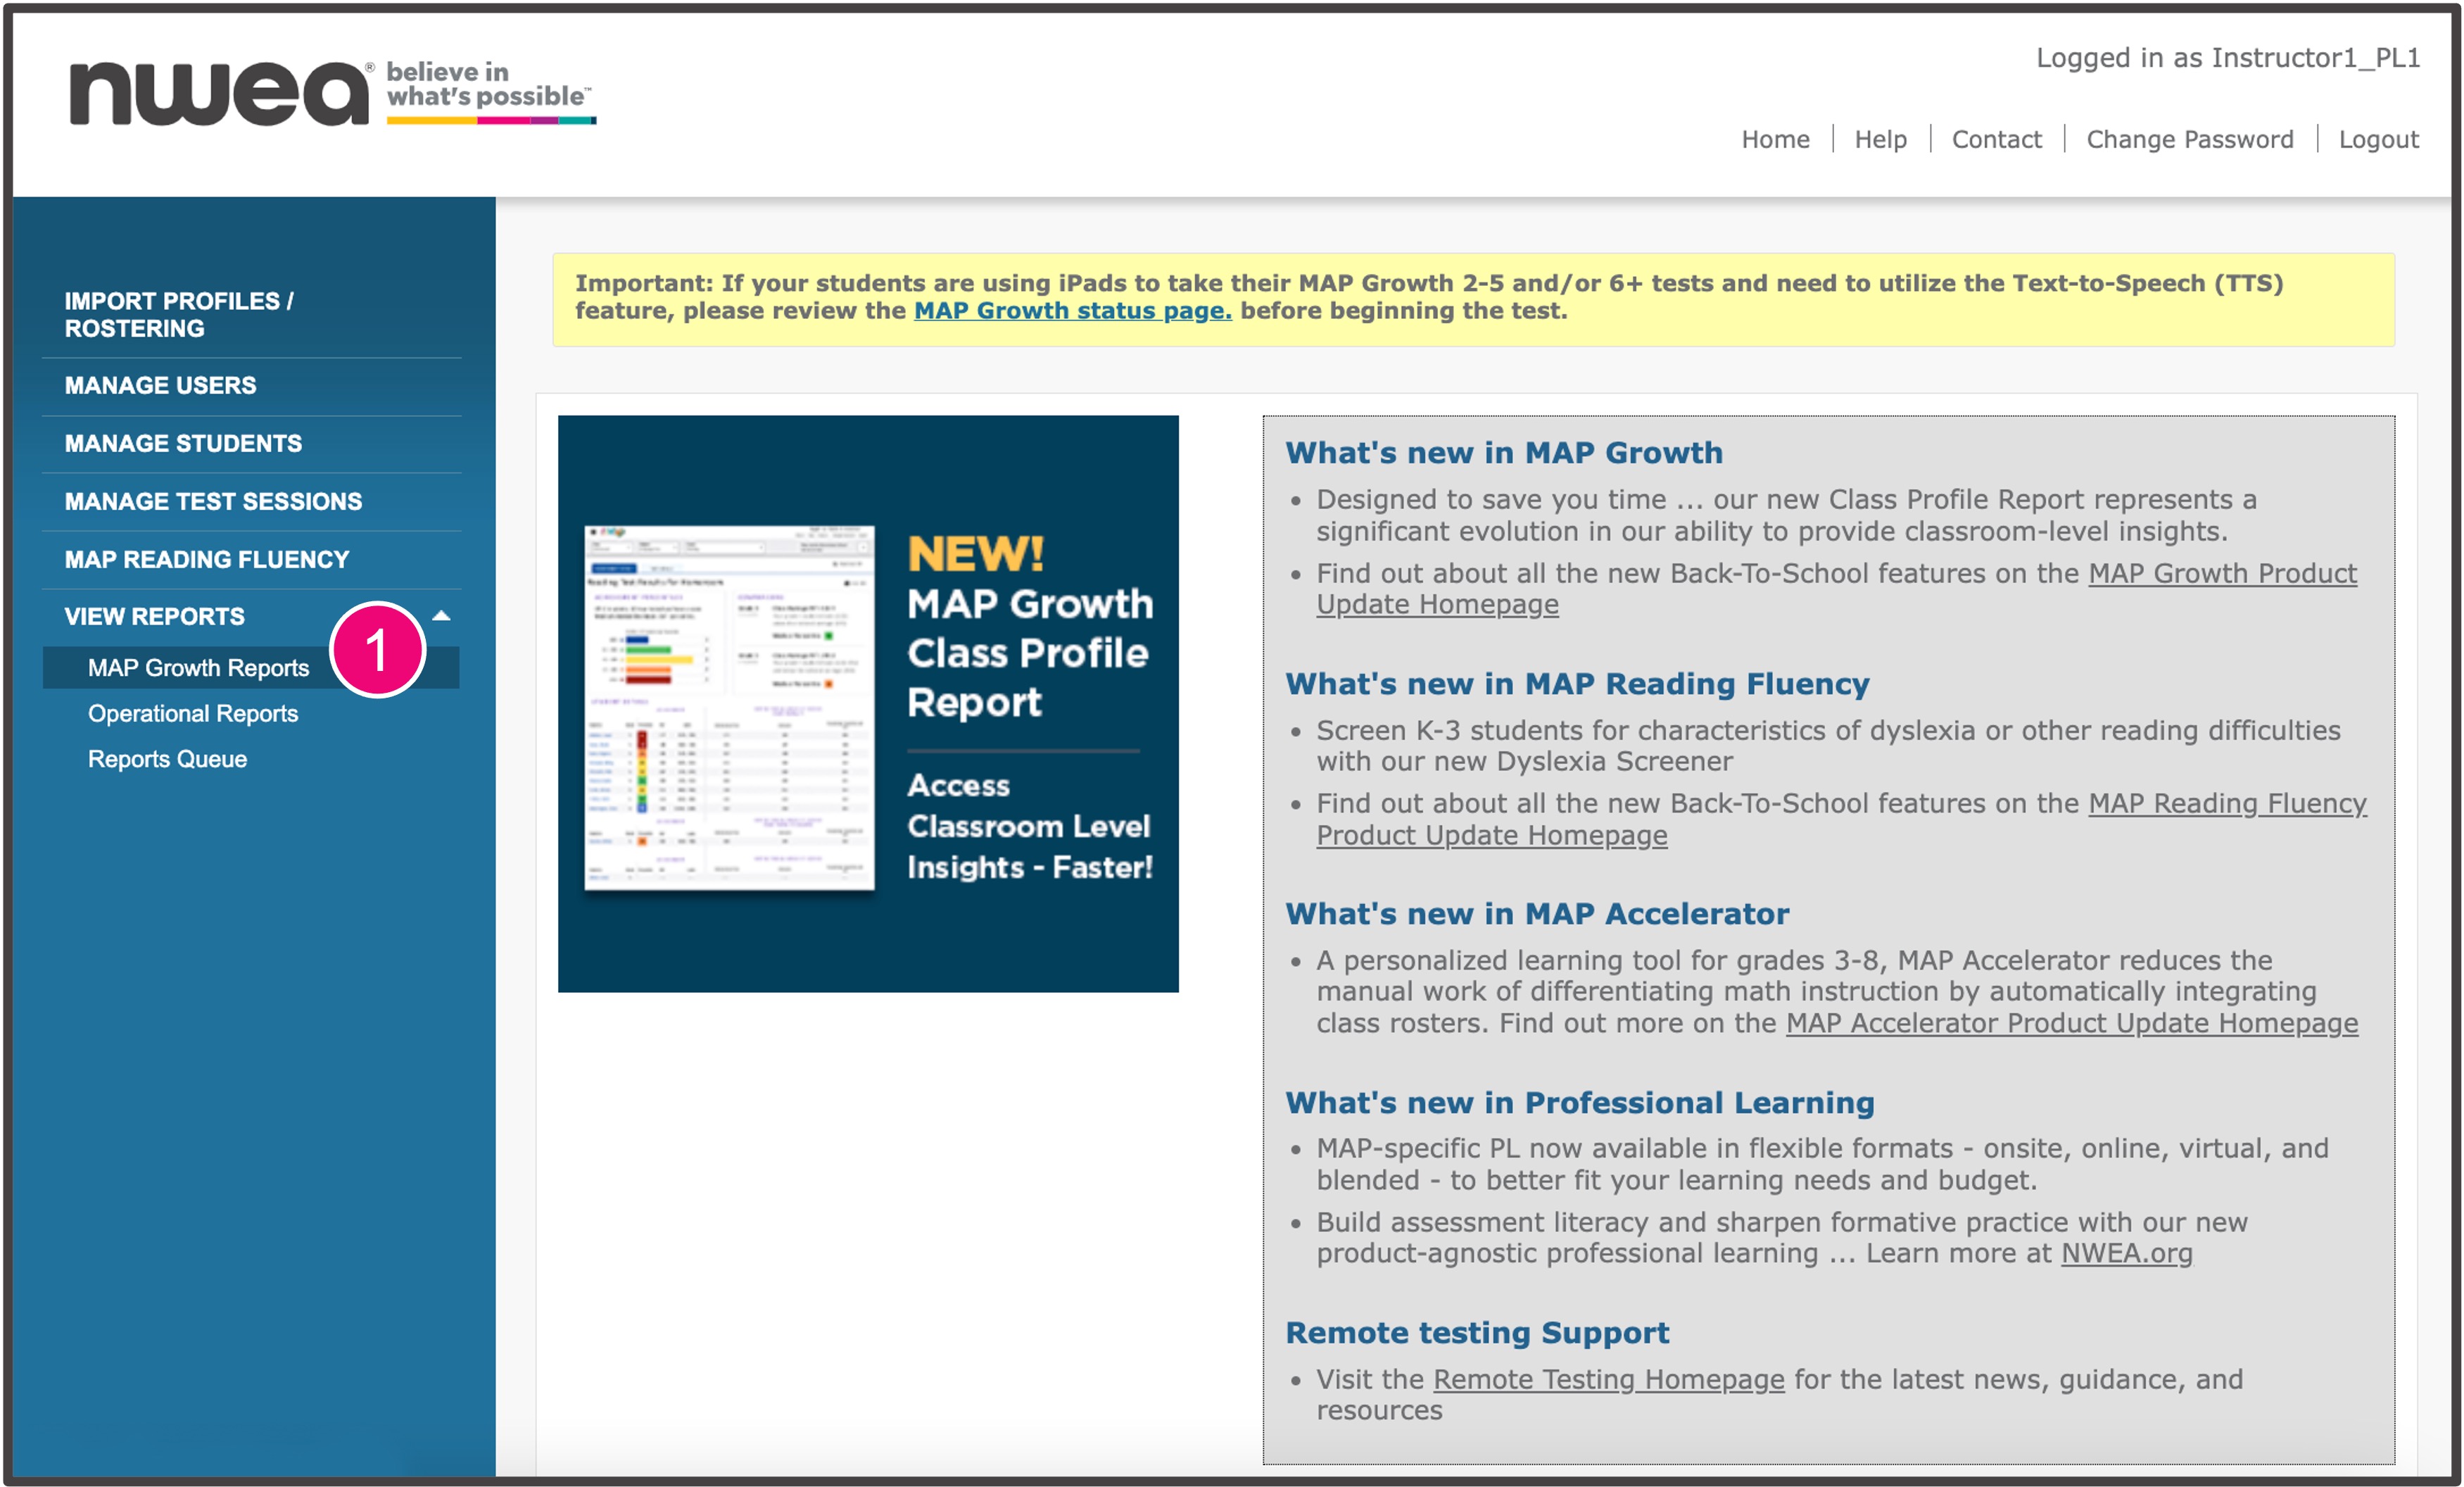Image resolution: width=2464 pixels, height=1487 pixels.
Task: Log out of Instructor1_PL1 account
Action: (x=2379, y=139)
